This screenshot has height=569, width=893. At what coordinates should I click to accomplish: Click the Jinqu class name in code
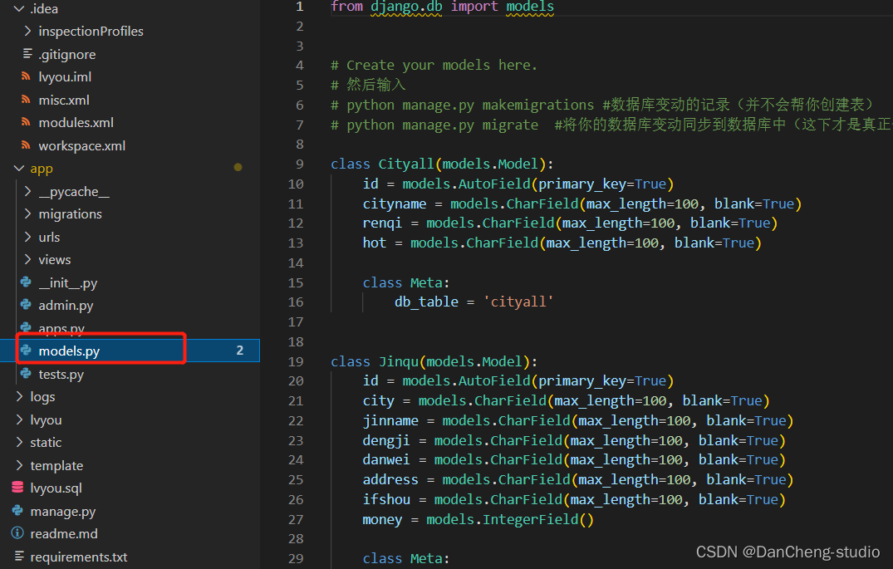tap(398, 361)
